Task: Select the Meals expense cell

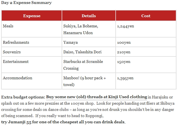Action: coord(32,29)
